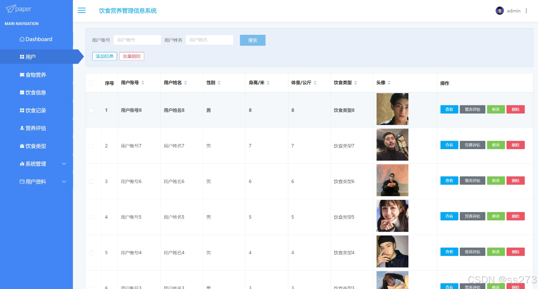The width and height of the screenshot is (538, 289).
Task: Sort by 饮食类型 column arrows
Action: tap(355, 83)
